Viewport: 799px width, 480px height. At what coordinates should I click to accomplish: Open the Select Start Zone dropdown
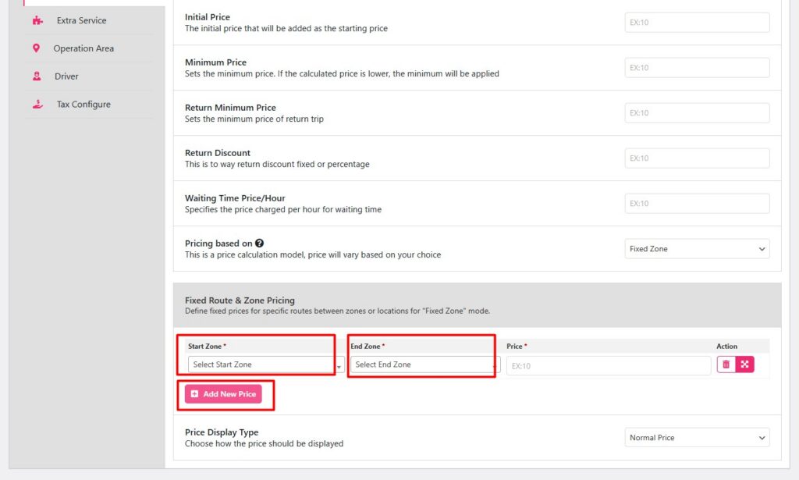(x=261, y=364)
